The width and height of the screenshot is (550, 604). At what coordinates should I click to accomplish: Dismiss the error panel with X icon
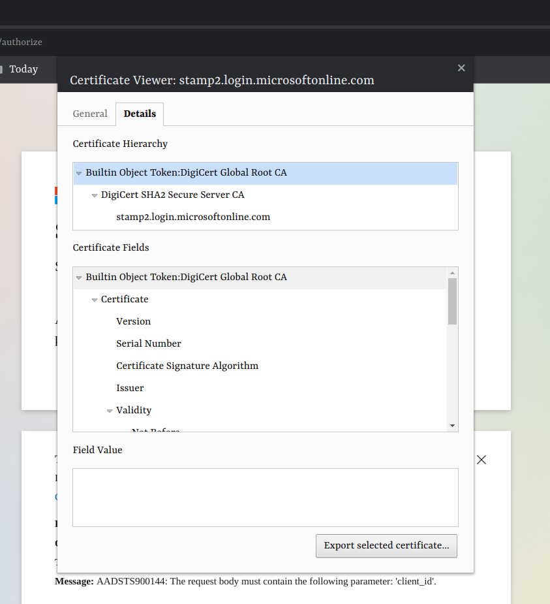coord(481,460)
